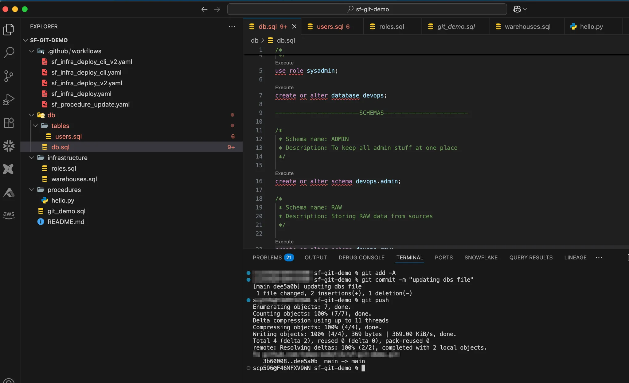The image size is (629, 383).
Task: Go forward with the right navigation arrow
Action: tap(217, 10)
